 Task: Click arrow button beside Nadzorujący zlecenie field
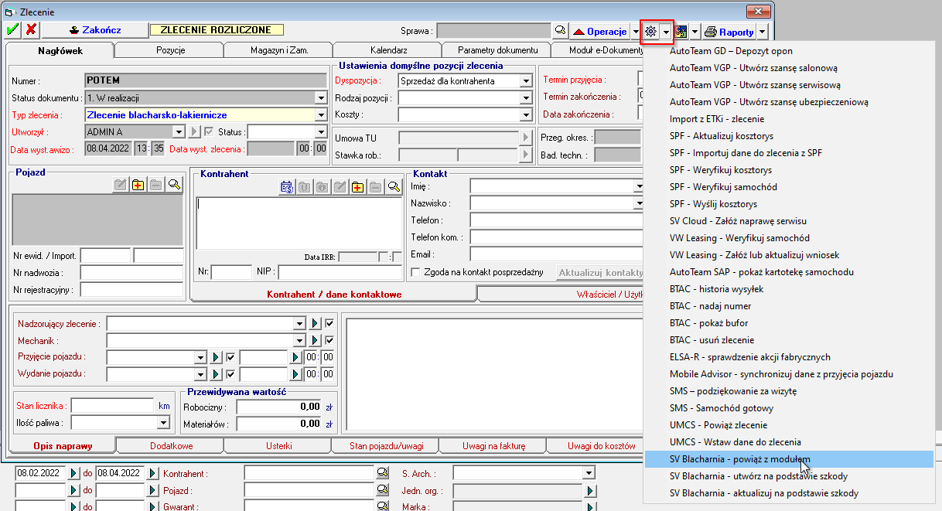point(316,324)
